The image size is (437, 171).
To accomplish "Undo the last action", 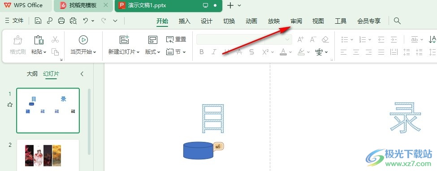I will [86, 21].
